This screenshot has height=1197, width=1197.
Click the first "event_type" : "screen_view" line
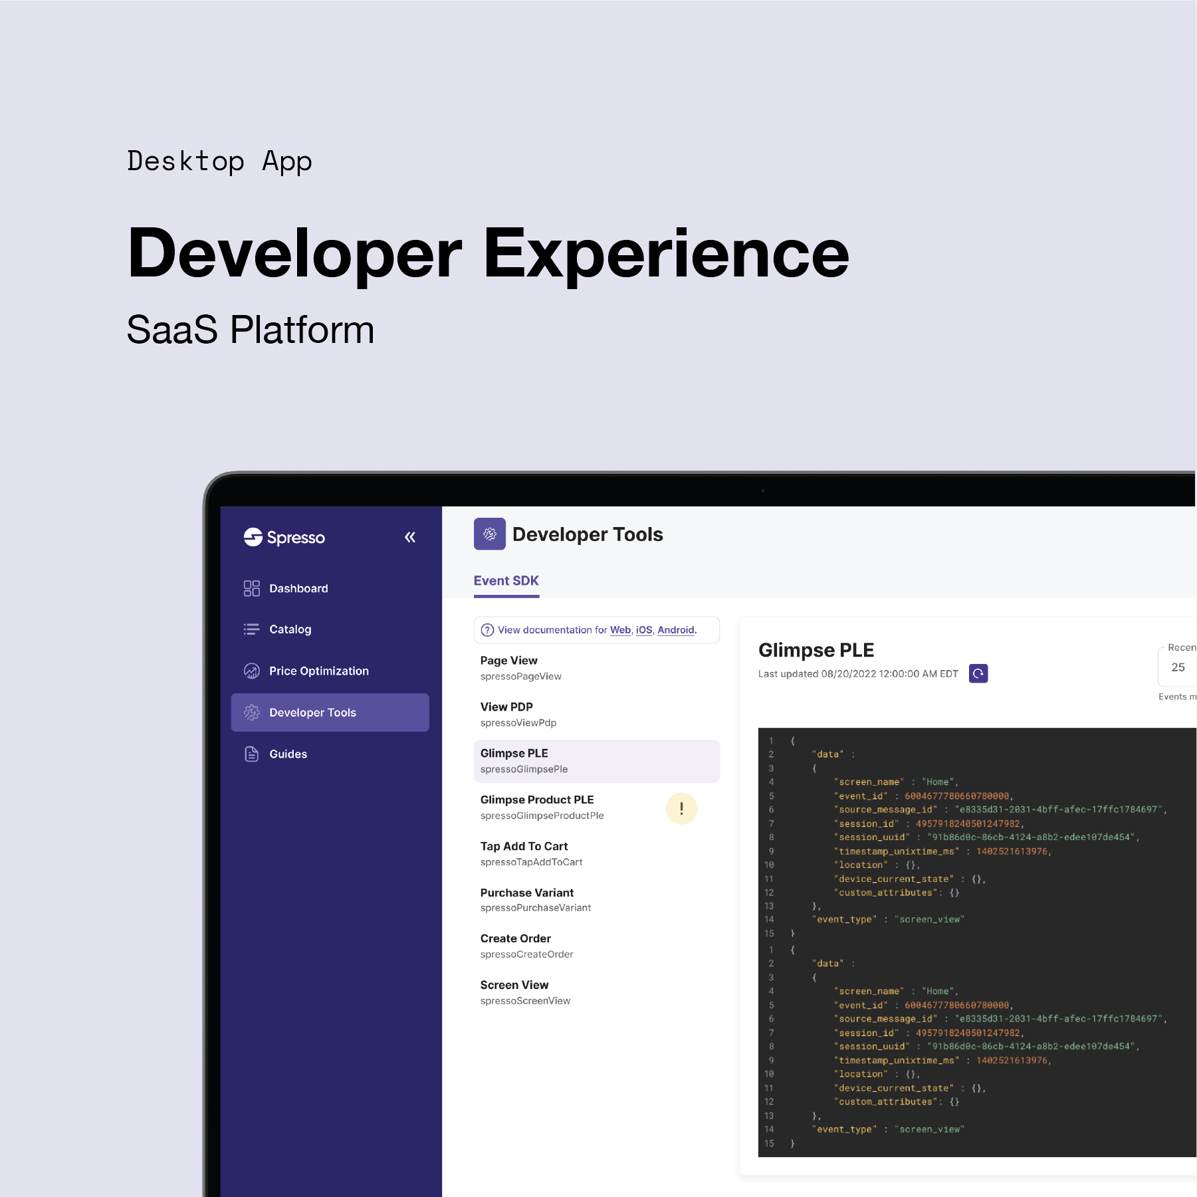coord(888,920)
